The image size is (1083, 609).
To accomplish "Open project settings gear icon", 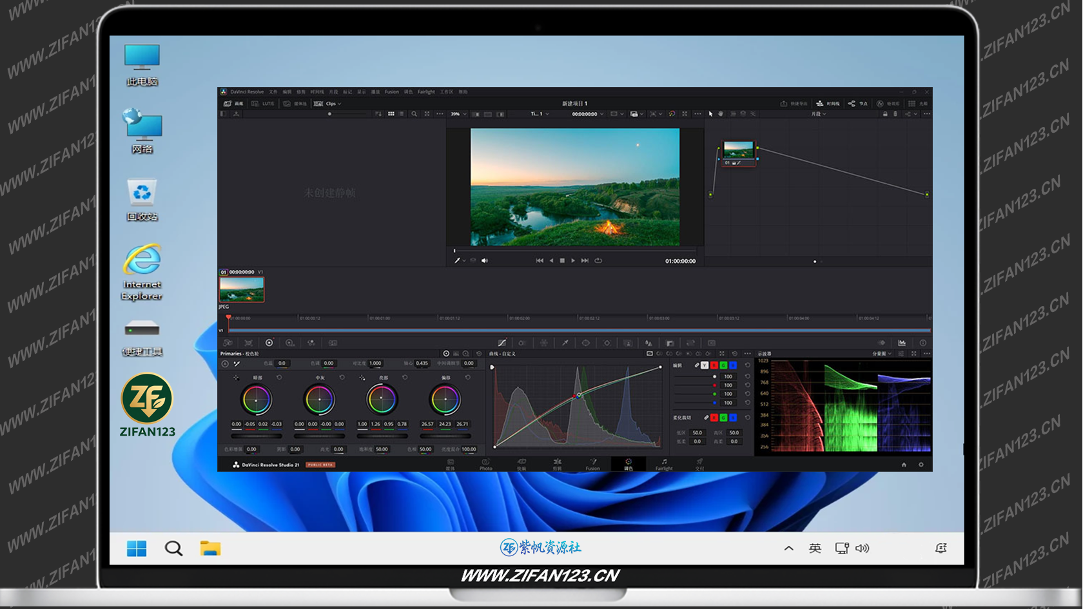I will (921, 465).
